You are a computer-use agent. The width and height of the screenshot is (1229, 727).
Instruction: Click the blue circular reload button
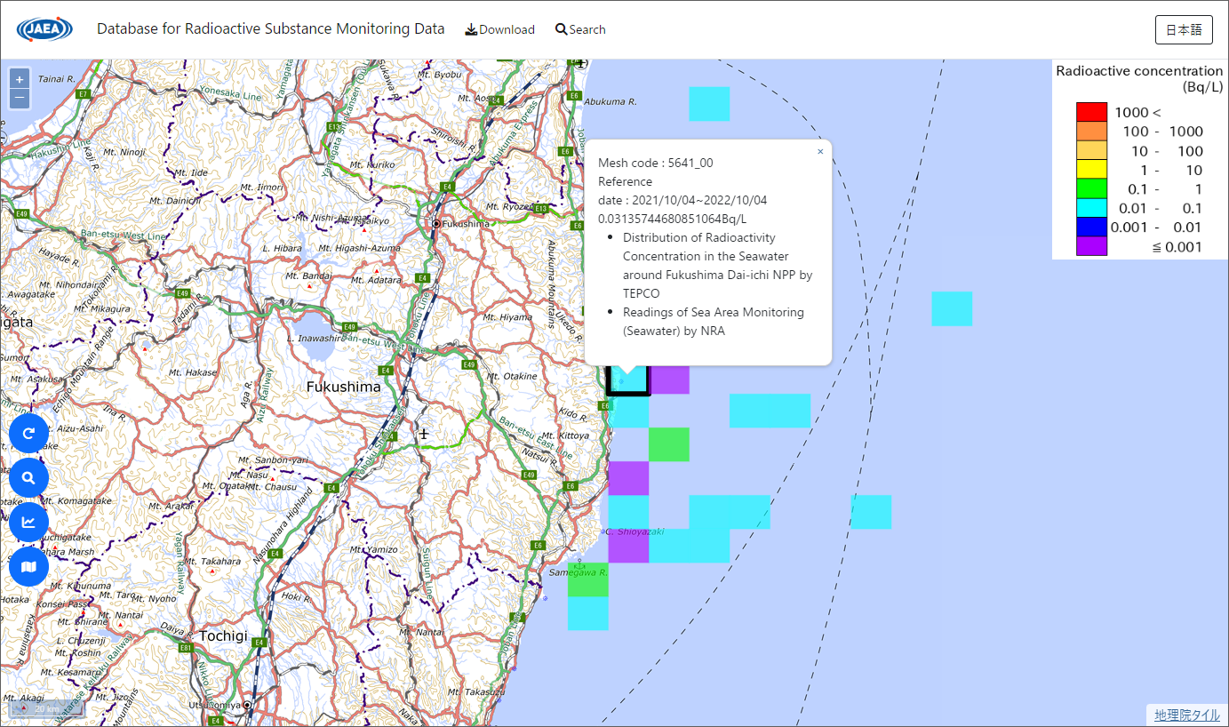point(28,434)
